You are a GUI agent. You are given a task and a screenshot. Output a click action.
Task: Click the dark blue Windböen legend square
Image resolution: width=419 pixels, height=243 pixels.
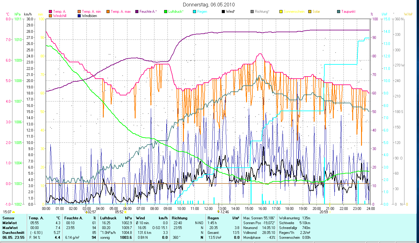(79, 16)
